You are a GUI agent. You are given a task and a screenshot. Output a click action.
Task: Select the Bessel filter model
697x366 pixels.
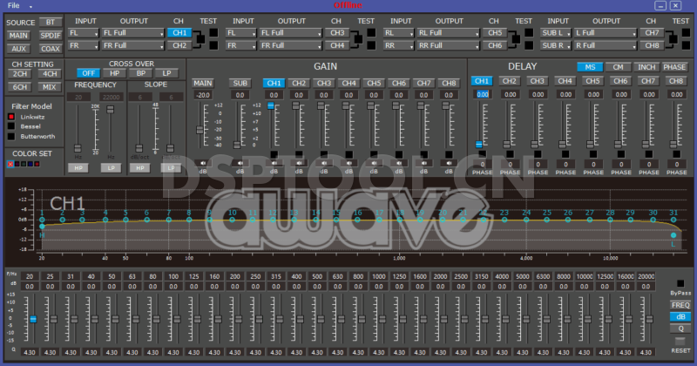pyautogui.click(x=11, y=125)
